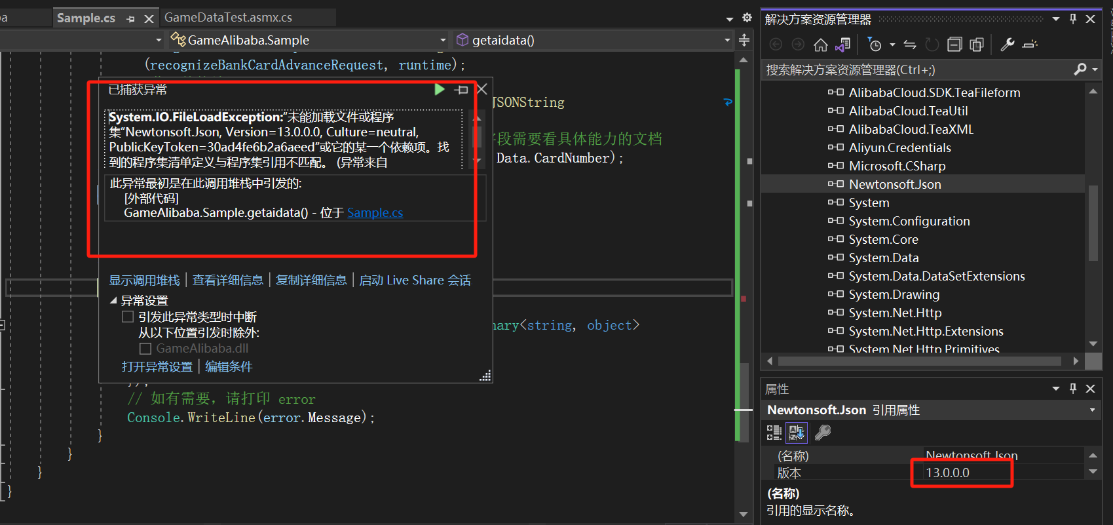Pin the exception helper popup
This screenshot has height=525, width=1113.
461,90
